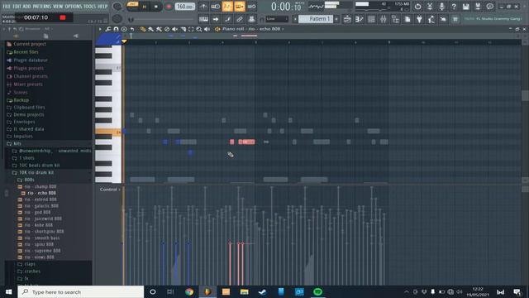The width and height of the screenshot is (529, 298).
Task: Toggle loop recording button
Action: tap(251, 7)
